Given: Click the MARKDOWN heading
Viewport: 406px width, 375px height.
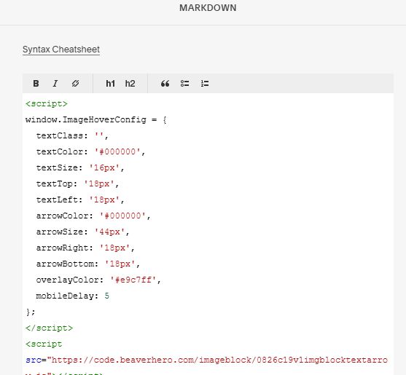Looking at the screenshot, I should click(x=208, y=8).
